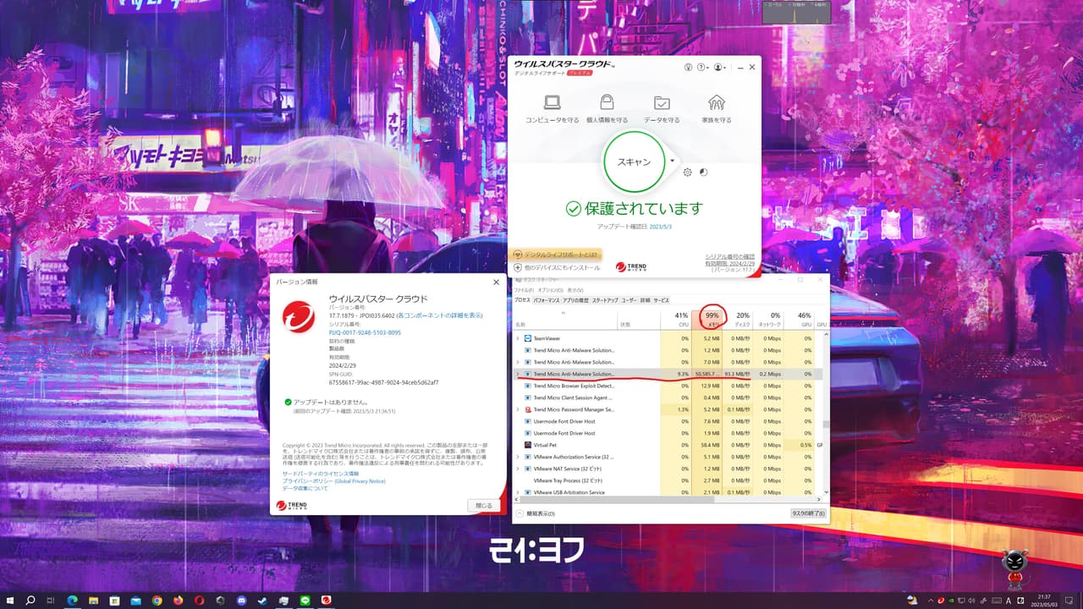Screen dimensions: 1083x609
Task: Click タスクの終了 button
Action: tap(807, 513)
